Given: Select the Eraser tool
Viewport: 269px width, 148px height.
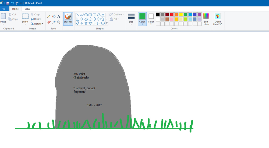Looking at the screenshot, I should 49,22.
